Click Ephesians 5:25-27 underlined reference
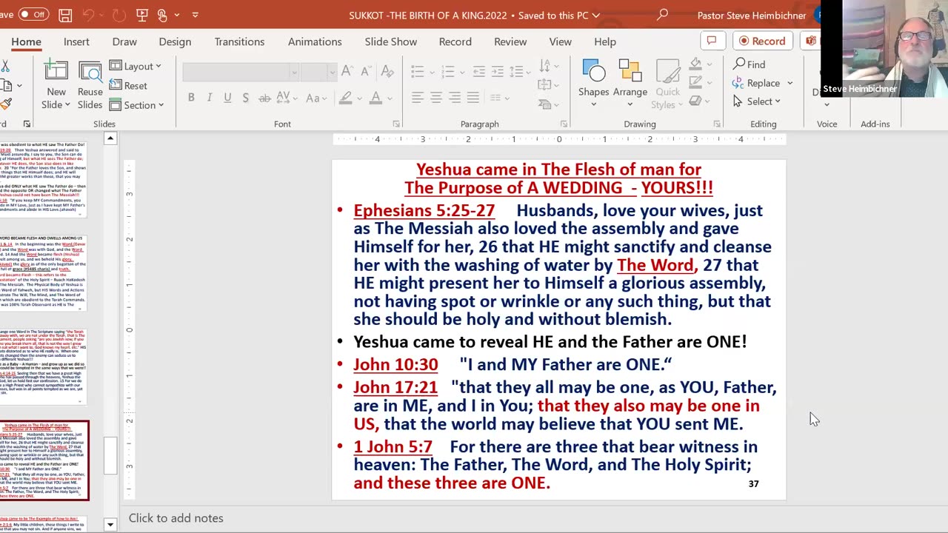 (424, 210)
